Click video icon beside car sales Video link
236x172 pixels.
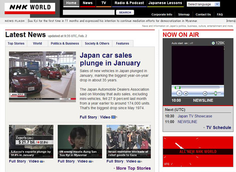[x=114, y=117]
